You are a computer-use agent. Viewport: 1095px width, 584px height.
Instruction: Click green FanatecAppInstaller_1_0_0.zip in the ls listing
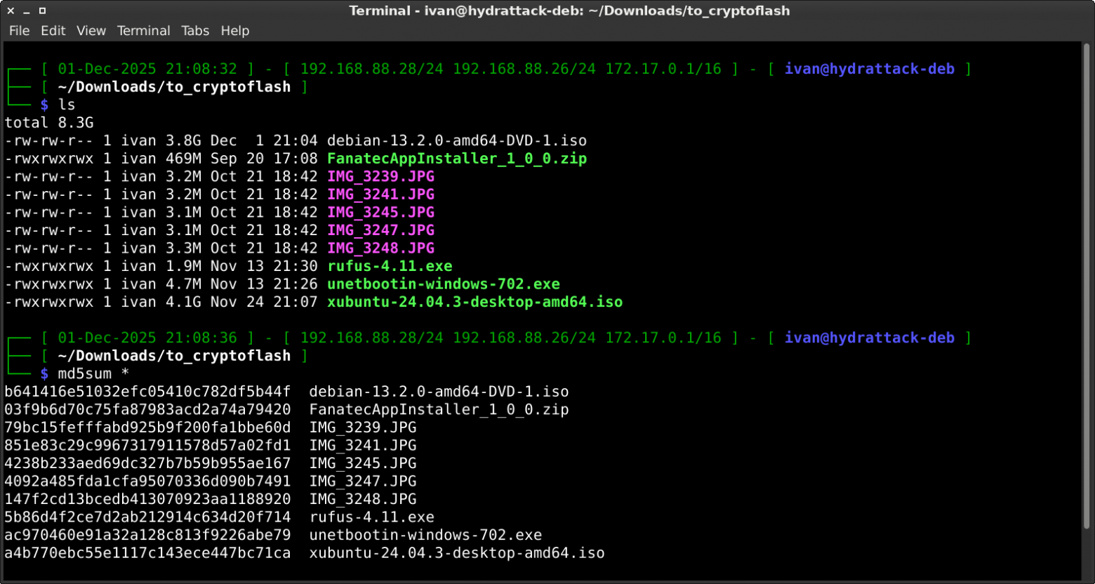pos(457,159)
